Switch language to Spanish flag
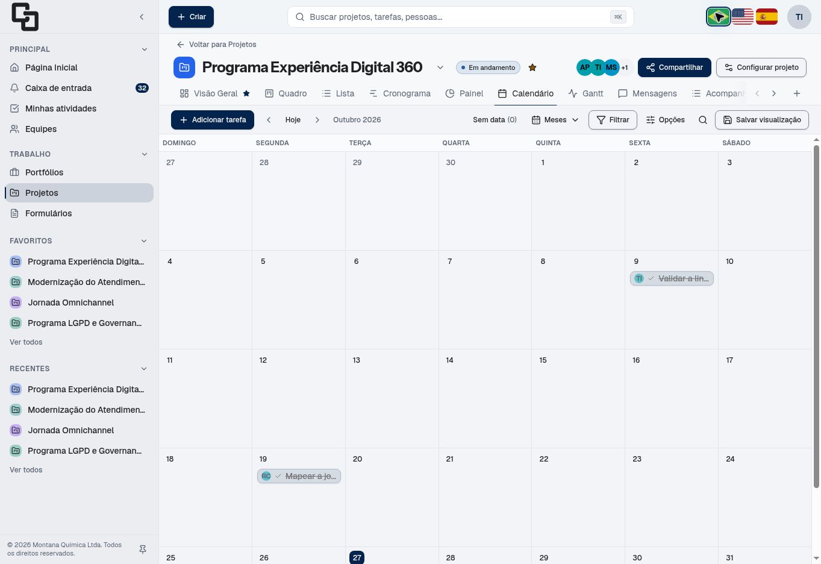Screen dimensions: 821x564 click(767, 17)
